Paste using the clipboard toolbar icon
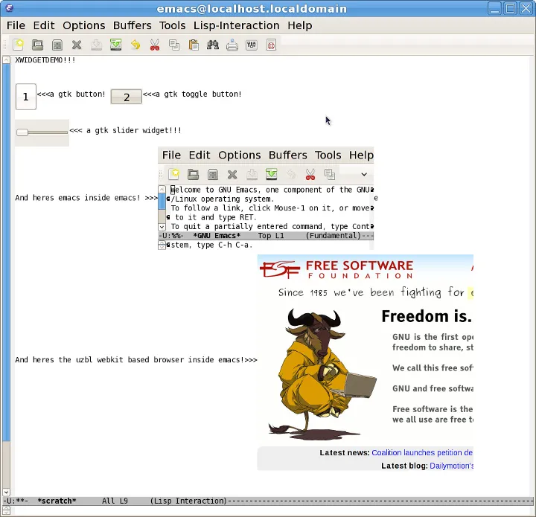Screen dimensions: 536x517 pos(194,45)
